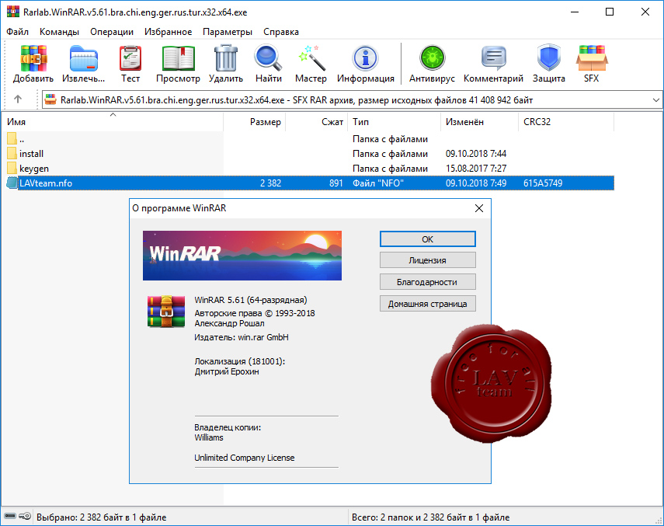Viewport: 664px width, 526px height.
Task: Close the О программе WinRAR dialog
Action: pos(479,208)
